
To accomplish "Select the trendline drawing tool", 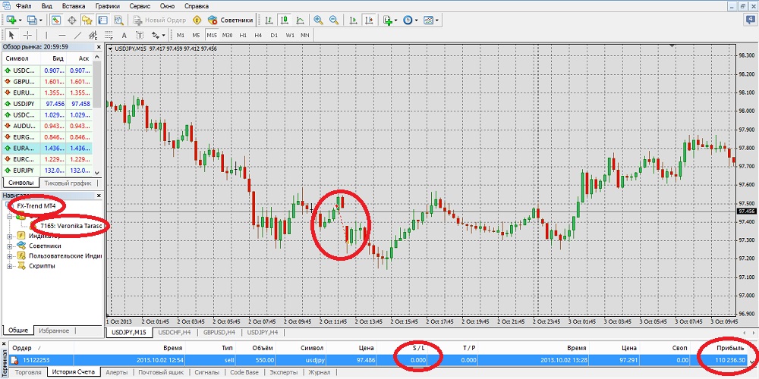I will point(77,35).
